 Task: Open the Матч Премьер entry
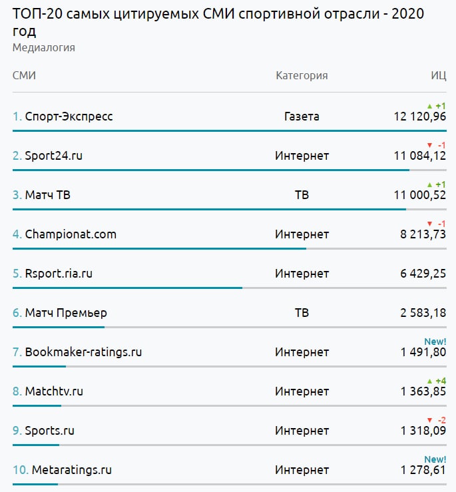[x=65, y=313]
